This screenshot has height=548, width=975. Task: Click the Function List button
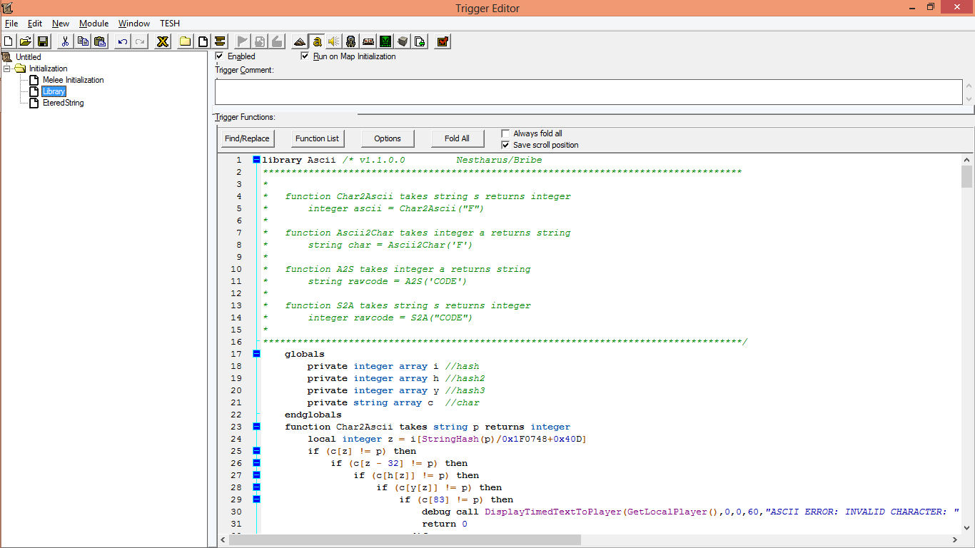click(317, 138)
